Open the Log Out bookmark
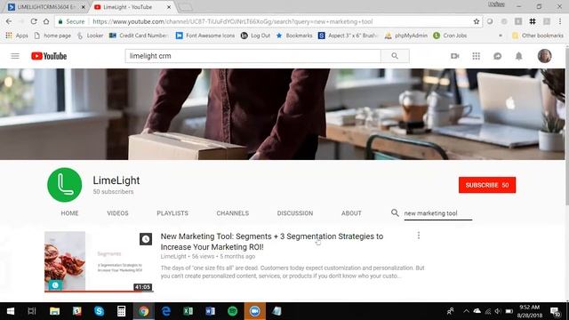Image resolution: width=569 pixels, height=320 pixels. [256, 36]
